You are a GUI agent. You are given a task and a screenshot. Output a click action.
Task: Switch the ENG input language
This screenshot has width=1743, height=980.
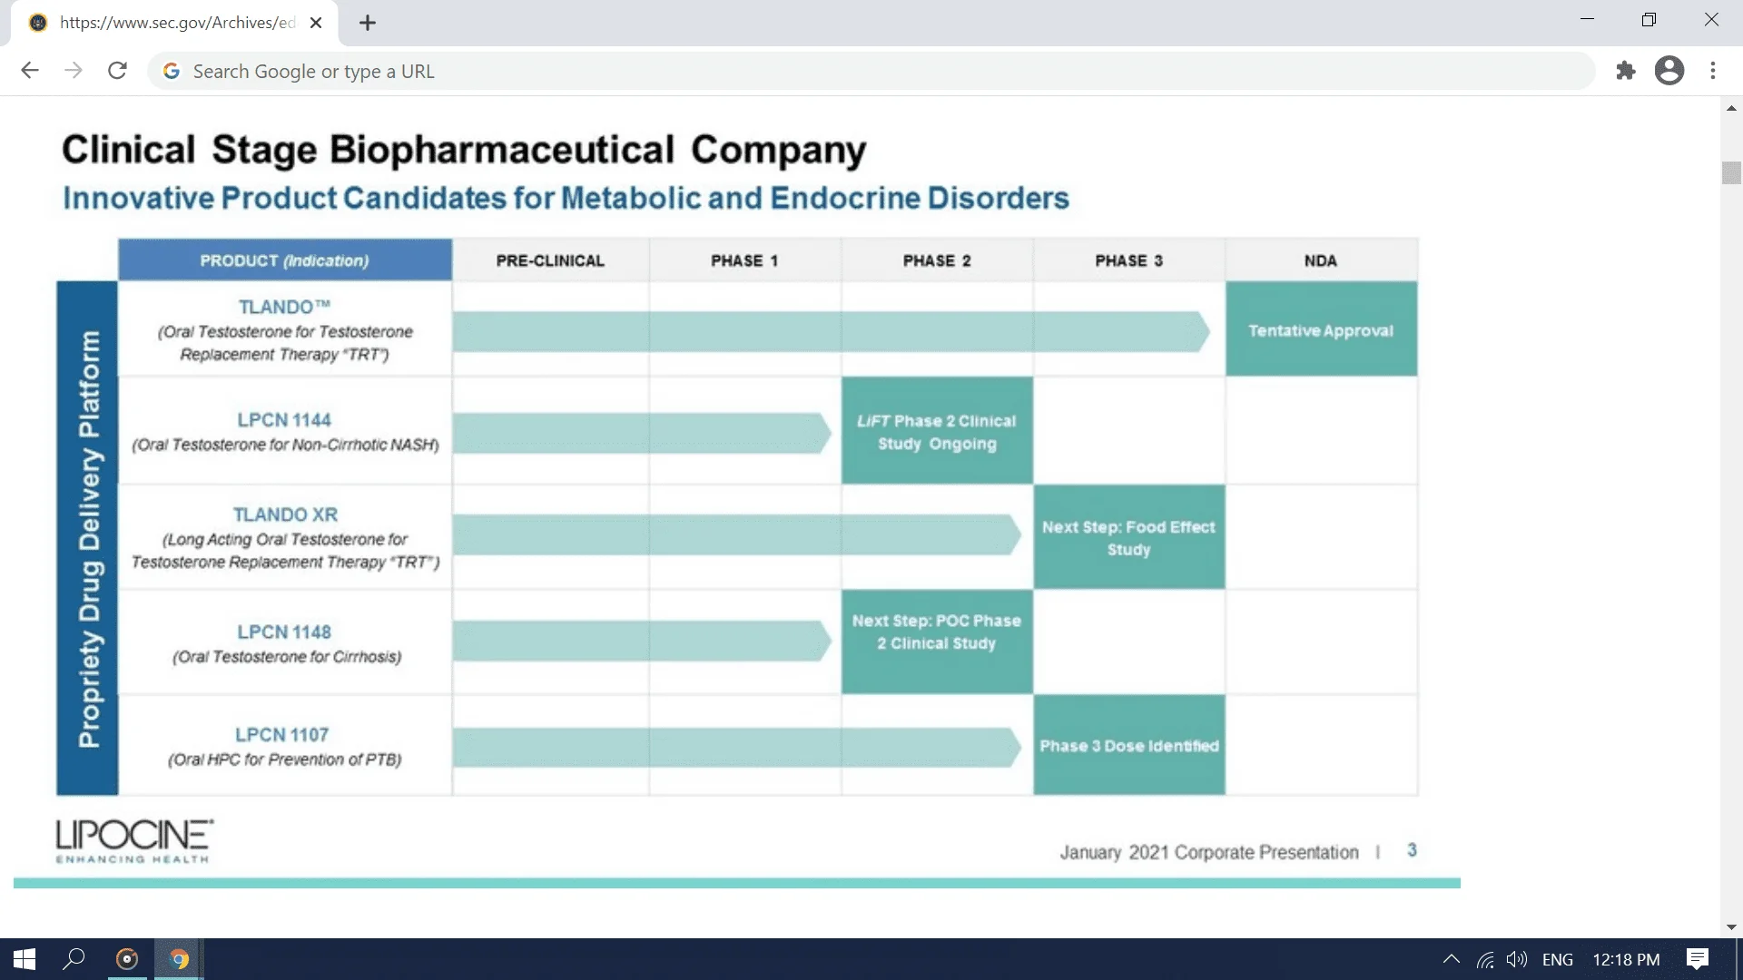click(1558, 959)
